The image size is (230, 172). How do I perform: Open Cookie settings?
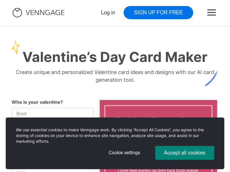click(124, 153)
